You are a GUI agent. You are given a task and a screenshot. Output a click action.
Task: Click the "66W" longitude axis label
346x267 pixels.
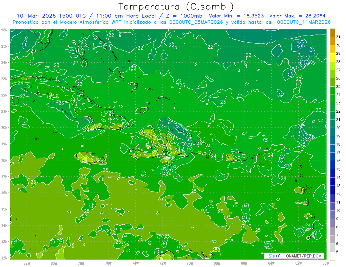pos(244,263)
